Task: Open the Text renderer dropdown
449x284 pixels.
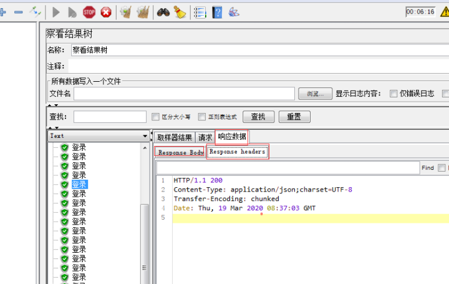Action: (x=99, y=136)
